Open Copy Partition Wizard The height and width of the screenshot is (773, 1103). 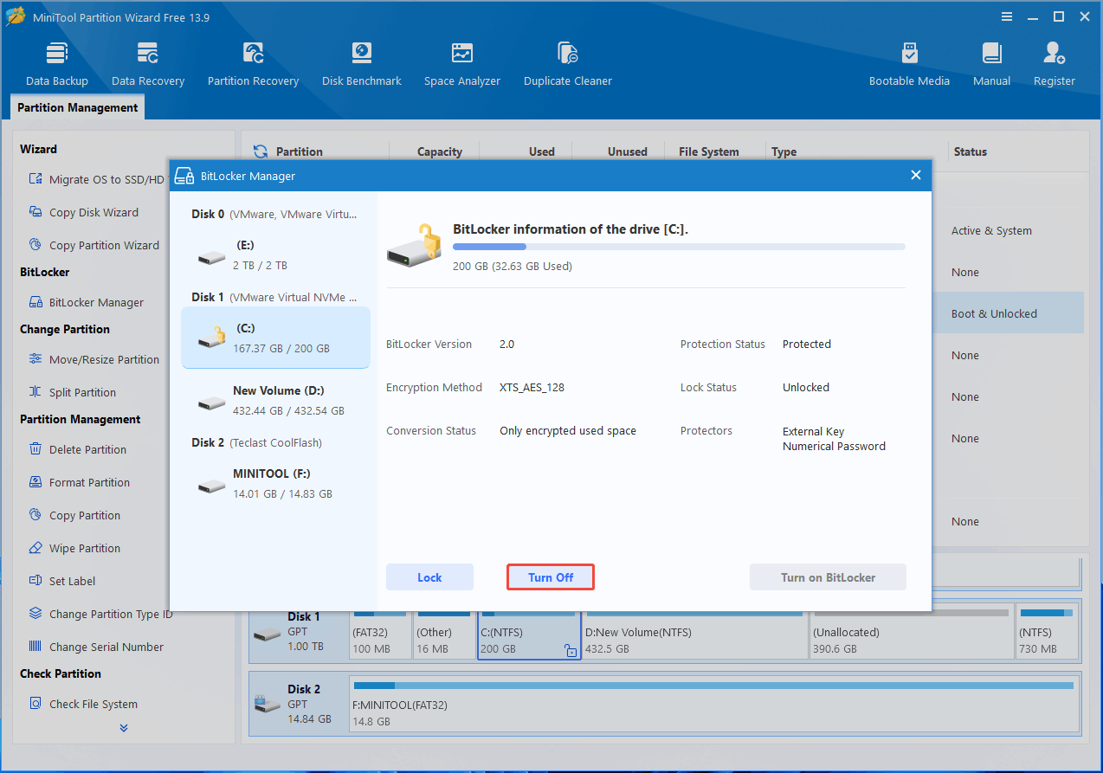click(94, 245)
